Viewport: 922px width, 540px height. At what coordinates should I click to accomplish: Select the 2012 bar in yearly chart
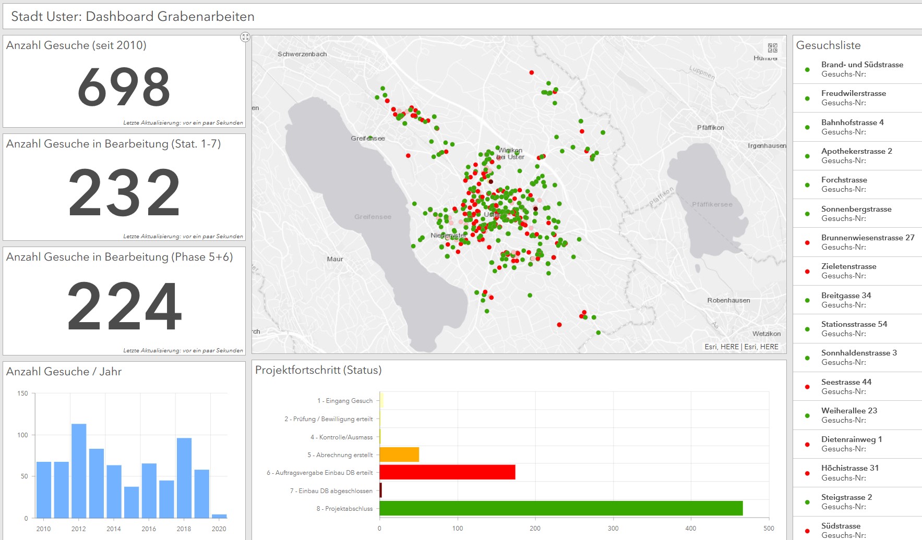tap(79, 470)
